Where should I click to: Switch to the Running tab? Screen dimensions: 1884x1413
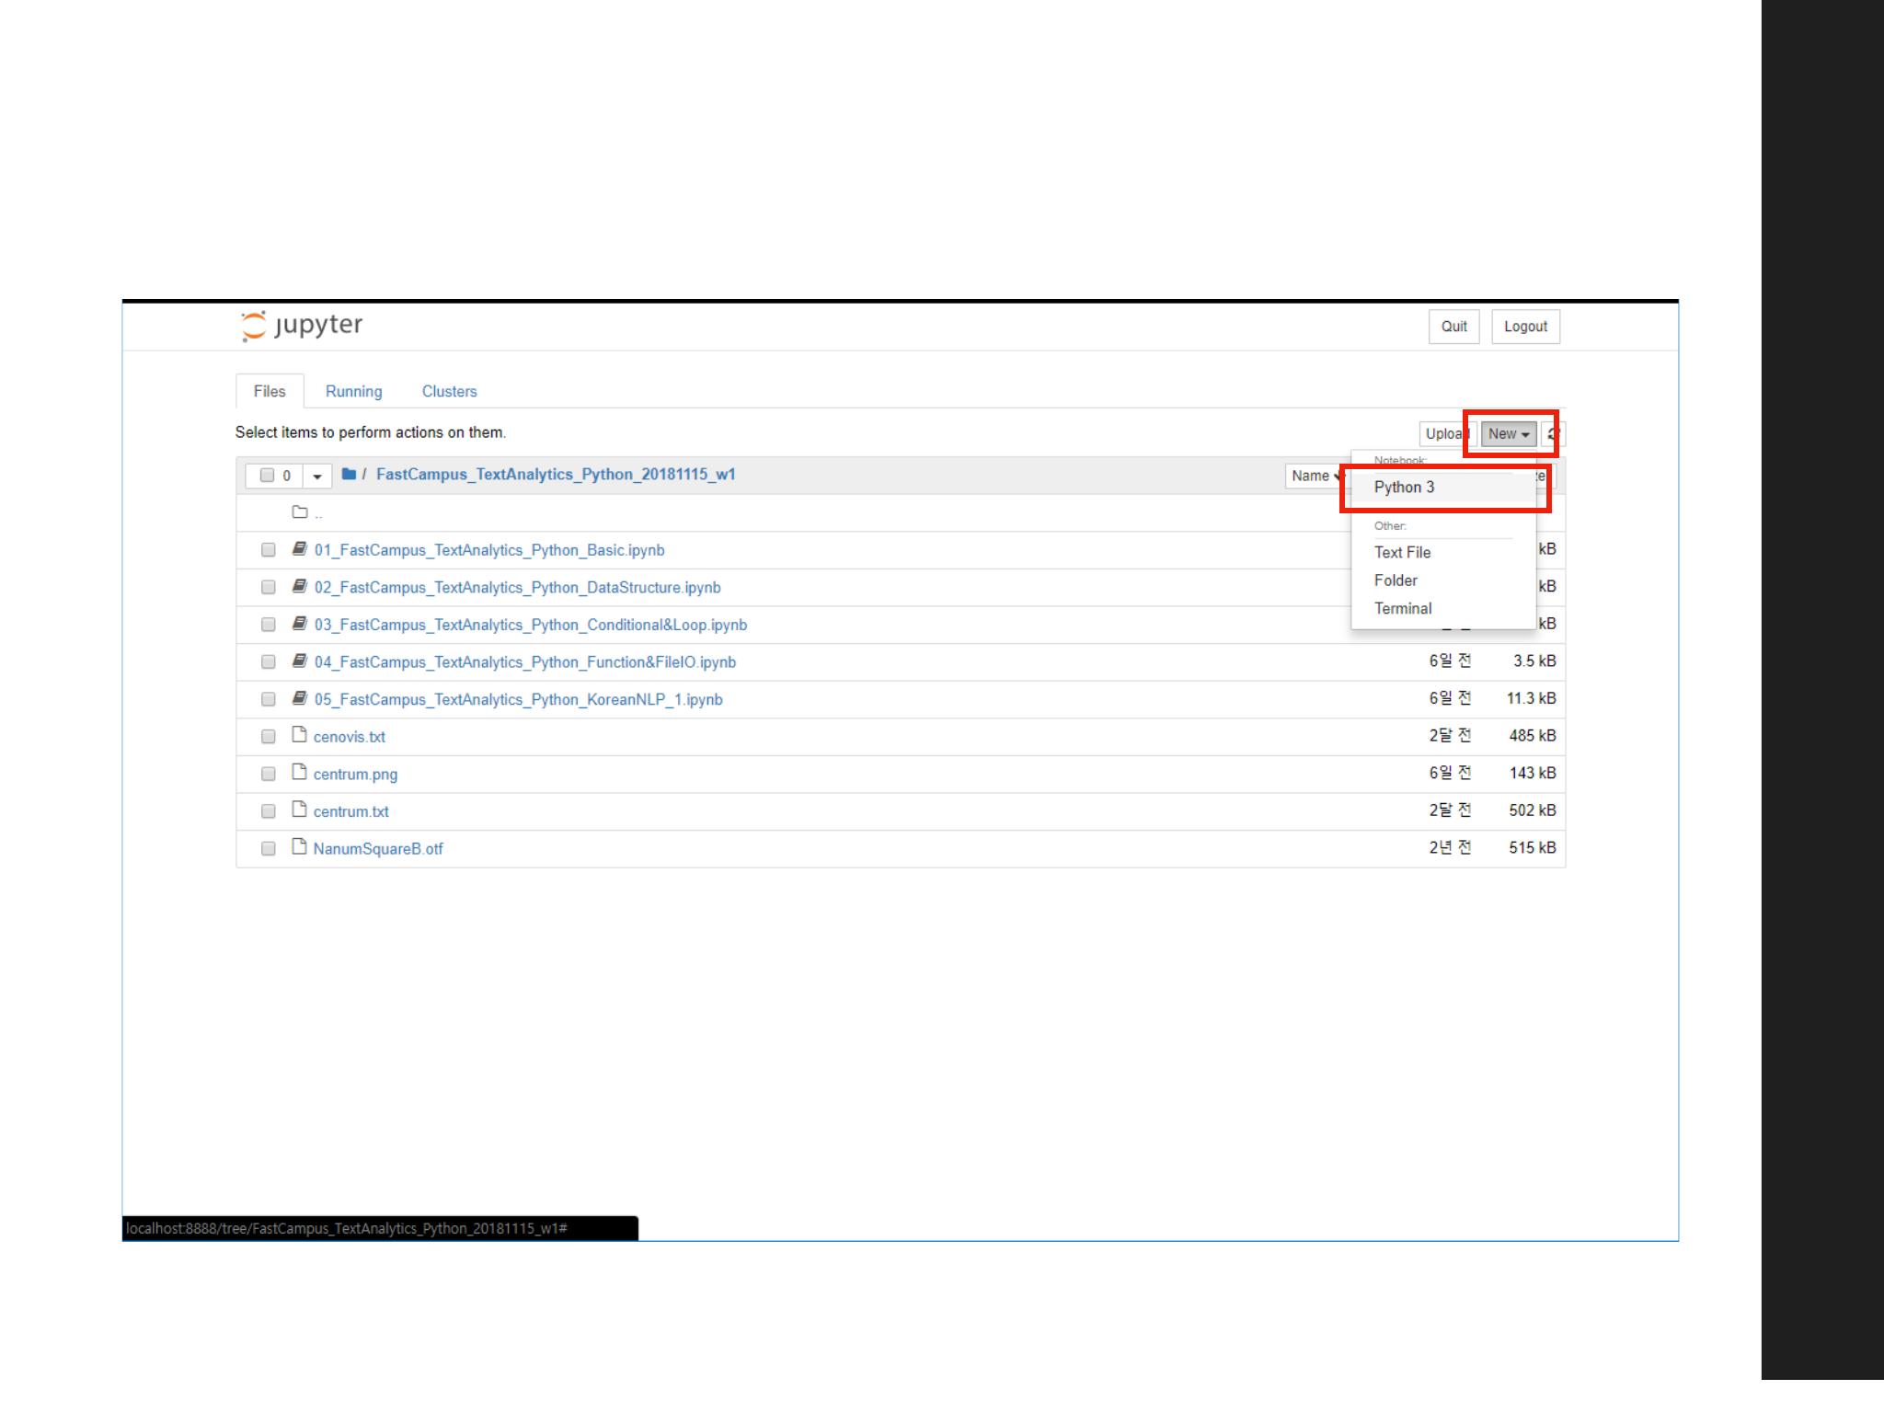pos(353,392)
